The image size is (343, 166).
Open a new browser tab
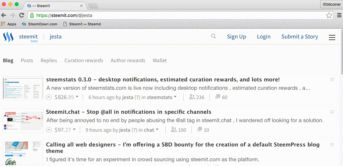(93, 6)
